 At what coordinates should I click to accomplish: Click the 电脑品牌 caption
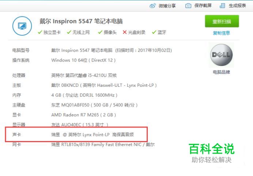click(222, 72)
